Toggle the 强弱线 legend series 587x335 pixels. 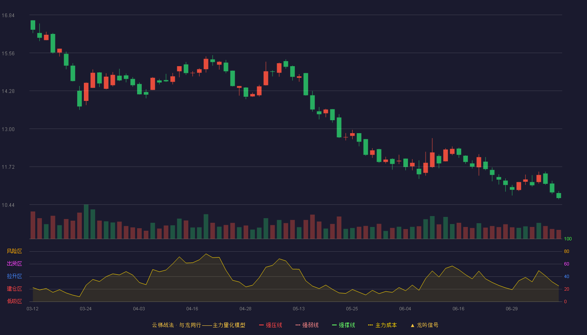coord(307,325)
